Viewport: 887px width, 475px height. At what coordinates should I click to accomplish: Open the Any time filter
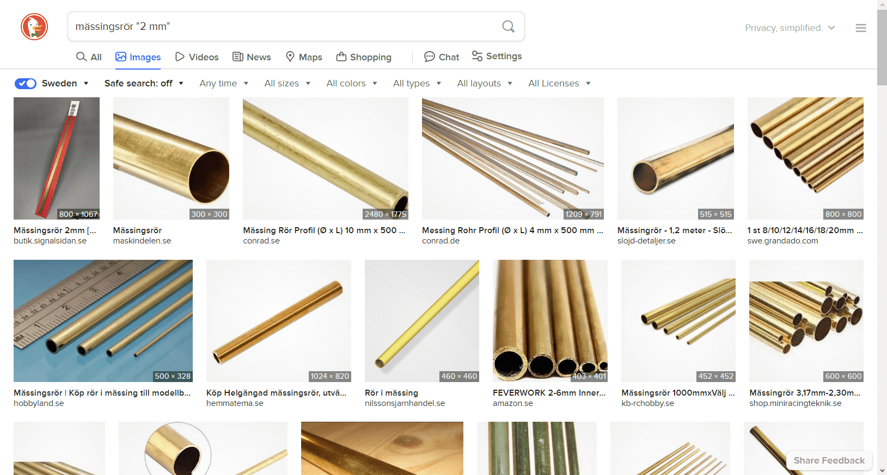[x=224, y=83]
